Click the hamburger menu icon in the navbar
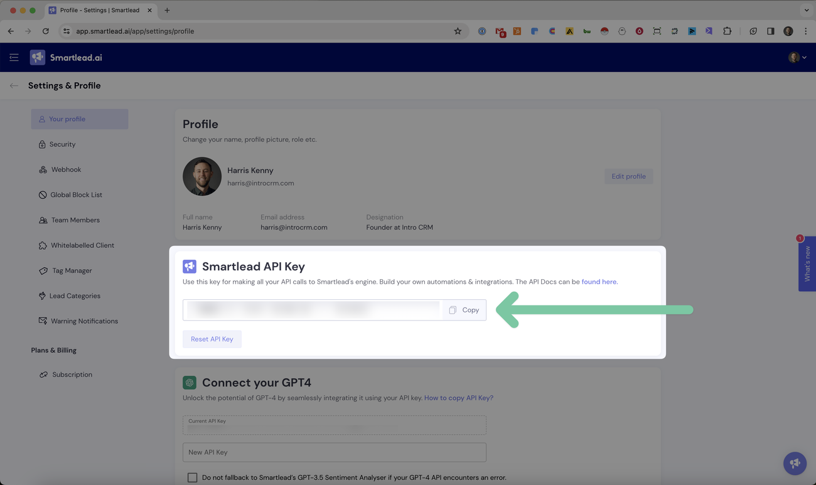Image resolution: width=816 pixels, height=485 pixels. 14,57
